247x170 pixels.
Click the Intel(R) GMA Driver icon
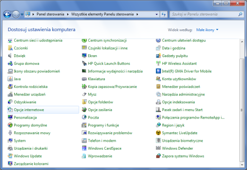(158, 71)
